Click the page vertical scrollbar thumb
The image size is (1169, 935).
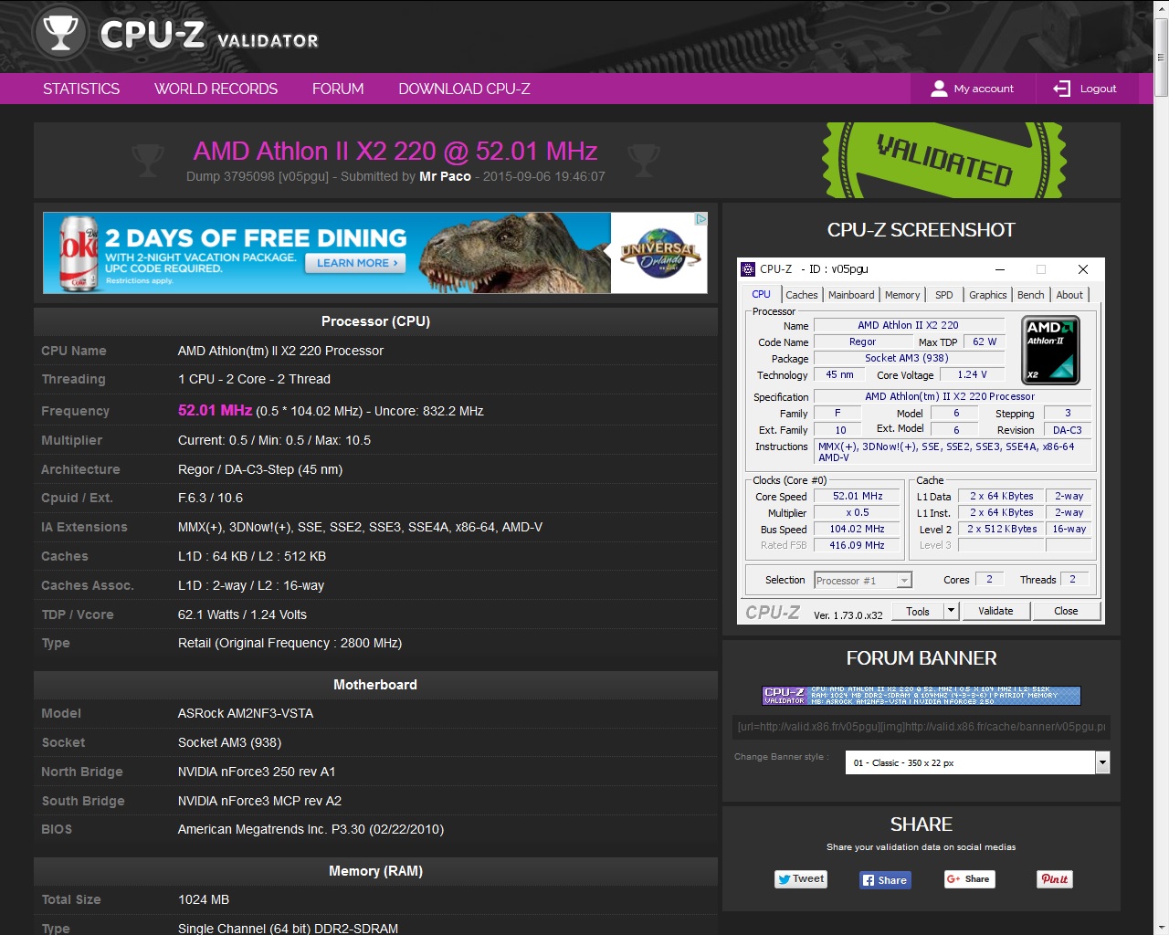coord(1161,57)
